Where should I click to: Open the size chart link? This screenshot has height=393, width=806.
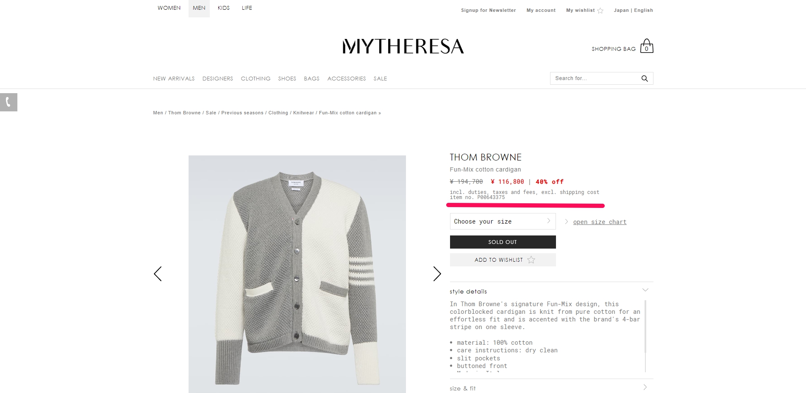[x=600, y=222]
